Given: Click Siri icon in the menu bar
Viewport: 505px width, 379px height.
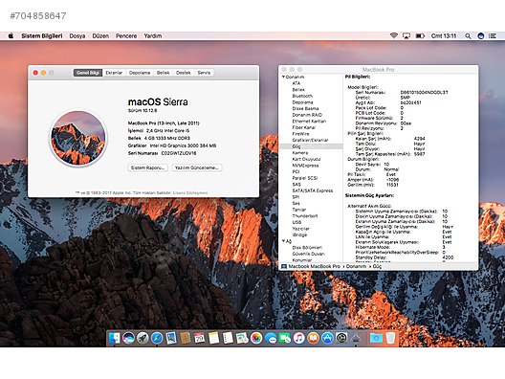Looking at the screenshot, I should tap(480, 35).
